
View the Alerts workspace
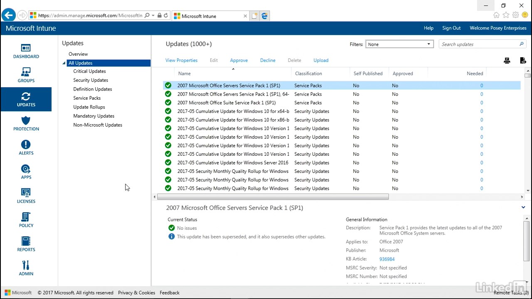[26, 147]
